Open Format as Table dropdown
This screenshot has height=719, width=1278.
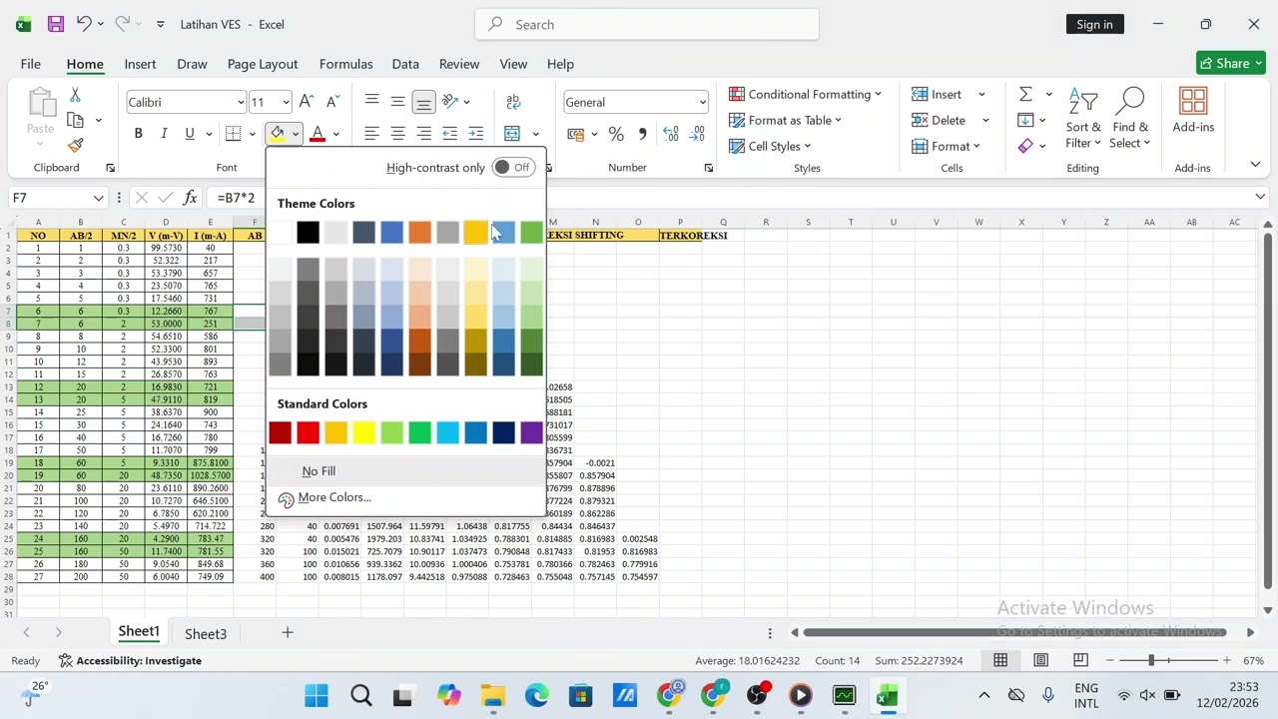pyautogui.click(x=785, y=120)
